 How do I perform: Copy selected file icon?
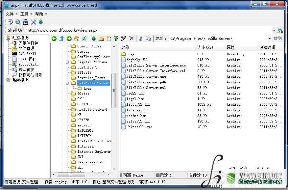(148, 39)
